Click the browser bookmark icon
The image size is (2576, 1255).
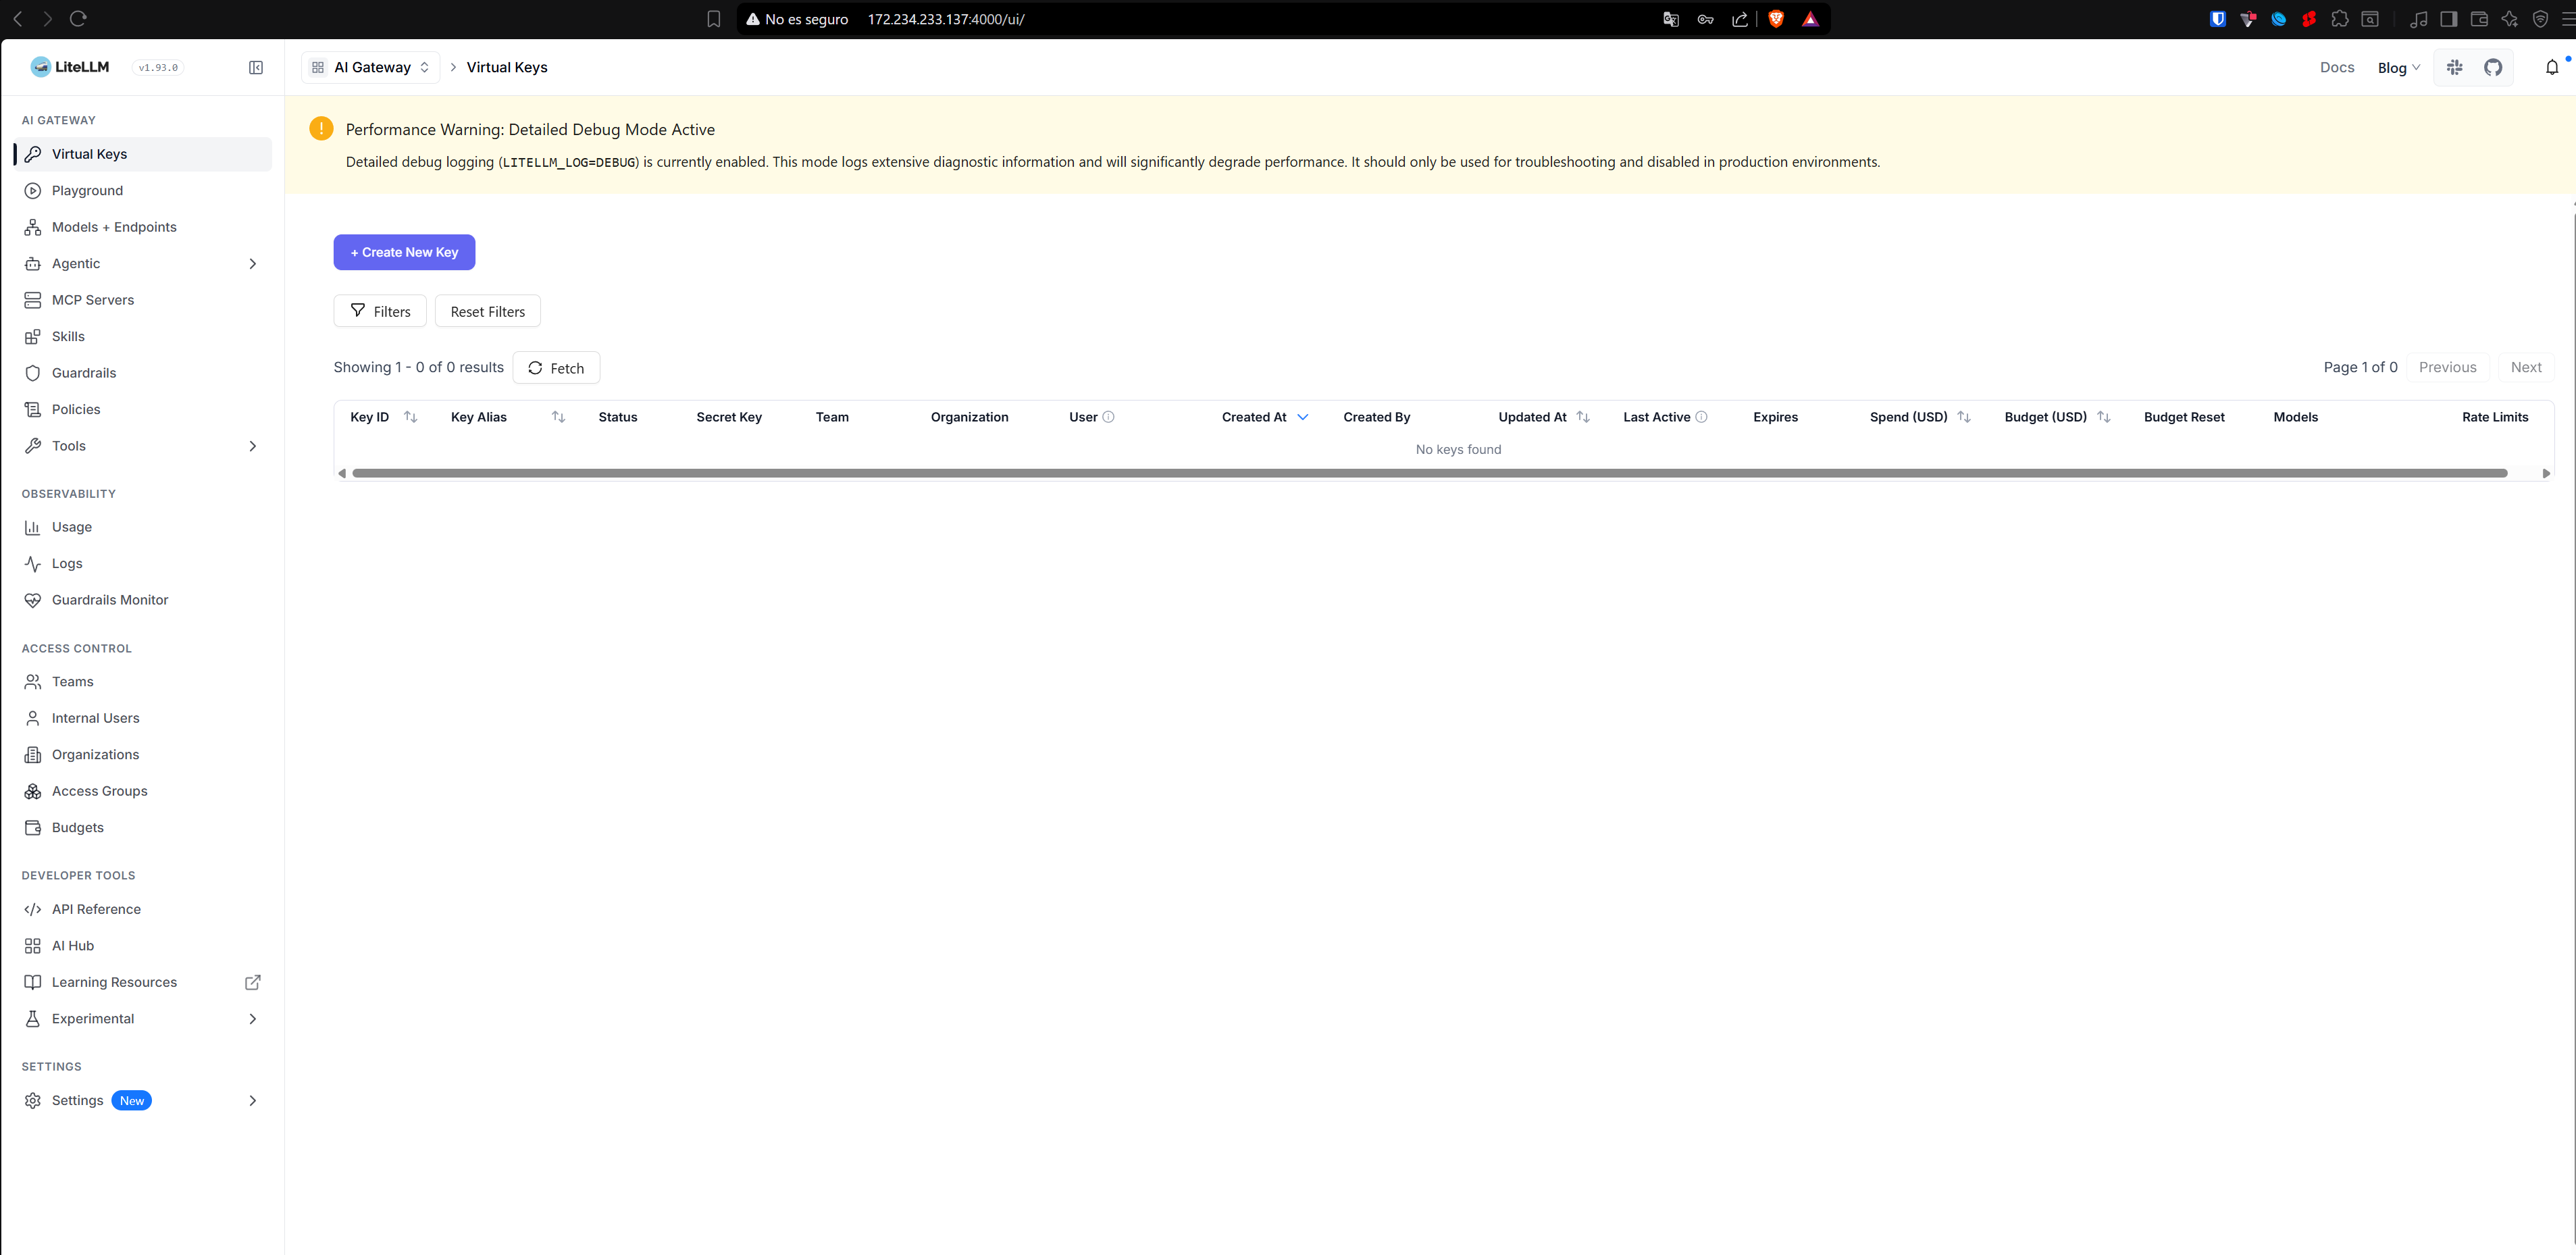click(x=714, y=19)
